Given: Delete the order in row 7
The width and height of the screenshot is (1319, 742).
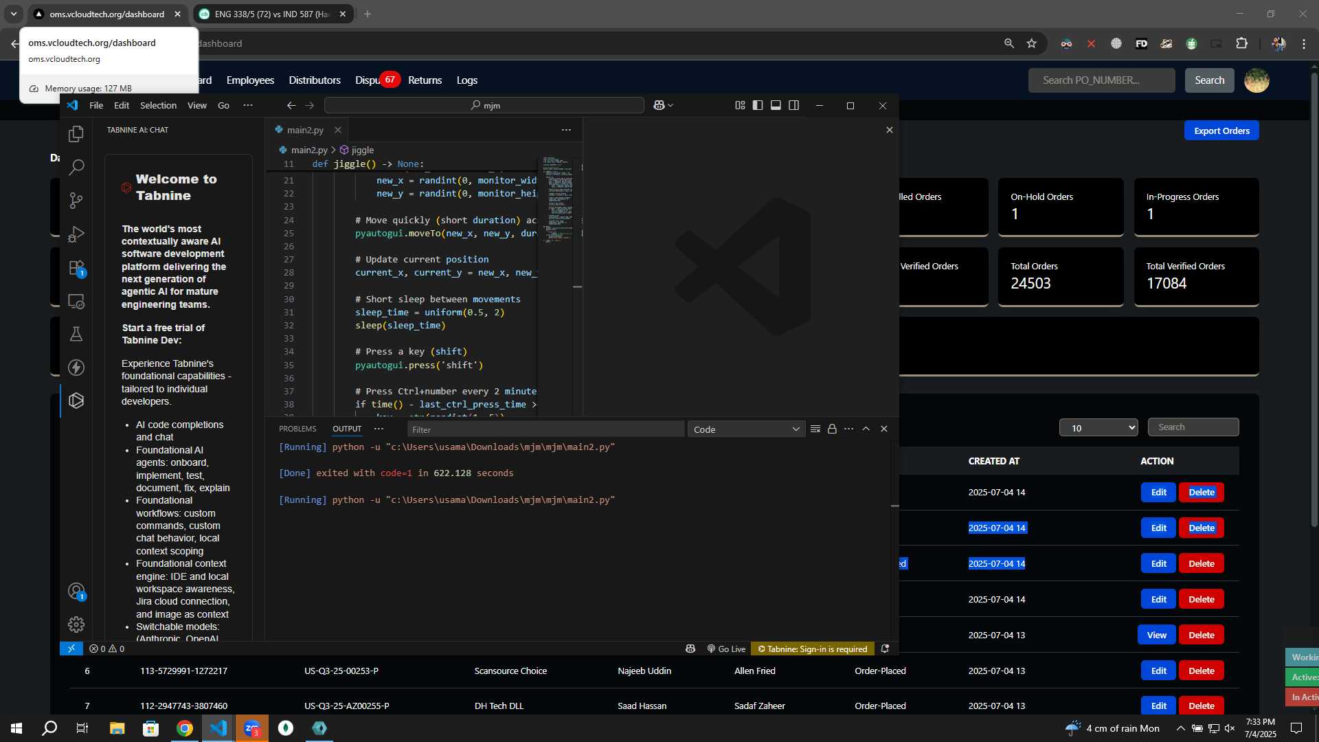Looking at the screenshot, I should [x=1202, y=706].
